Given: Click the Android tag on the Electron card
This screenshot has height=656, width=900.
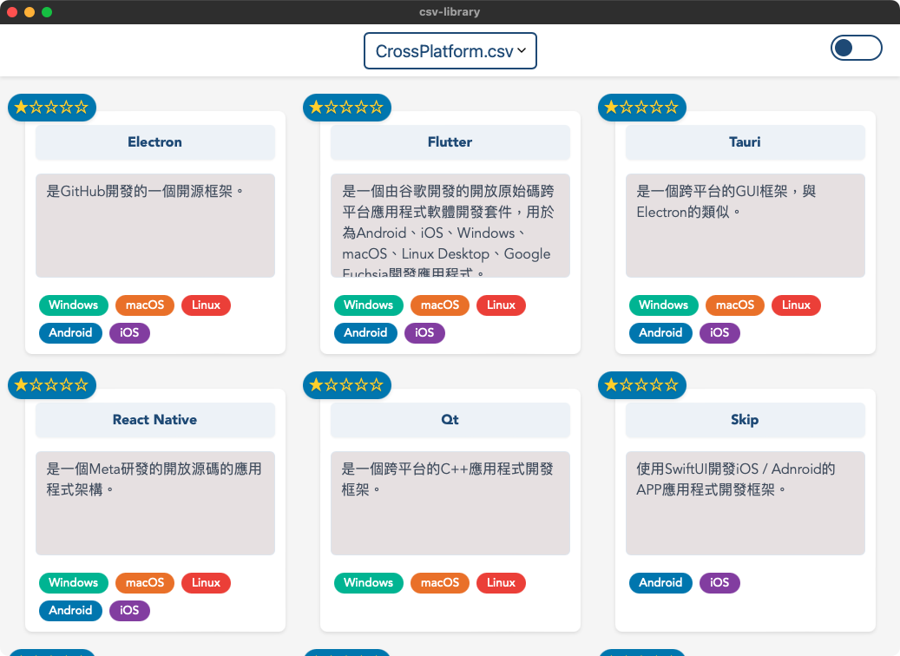Looking at the screenshot, I should point(70,333).
